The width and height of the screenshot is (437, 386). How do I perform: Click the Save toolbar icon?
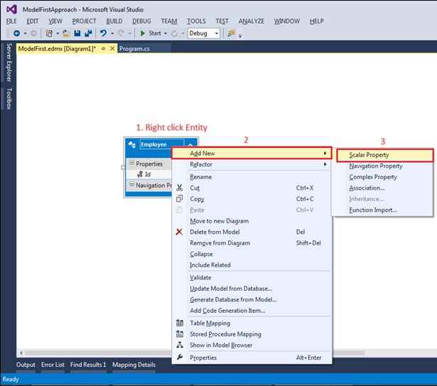pyautogui.click(x=77, y=33)
